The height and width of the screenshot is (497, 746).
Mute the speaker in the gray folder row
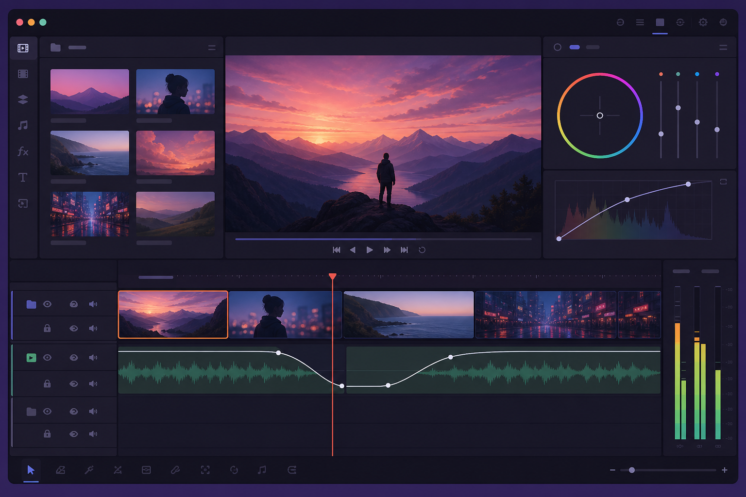(93, 412)
